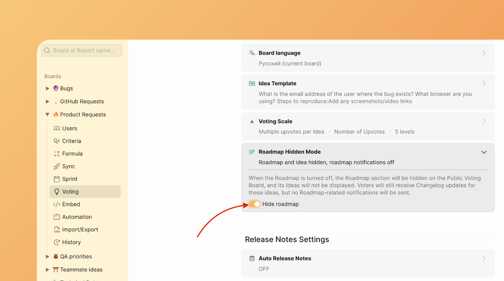The image size is (504, 281).
Task: Click the Embed code icon
Action: 57,204
